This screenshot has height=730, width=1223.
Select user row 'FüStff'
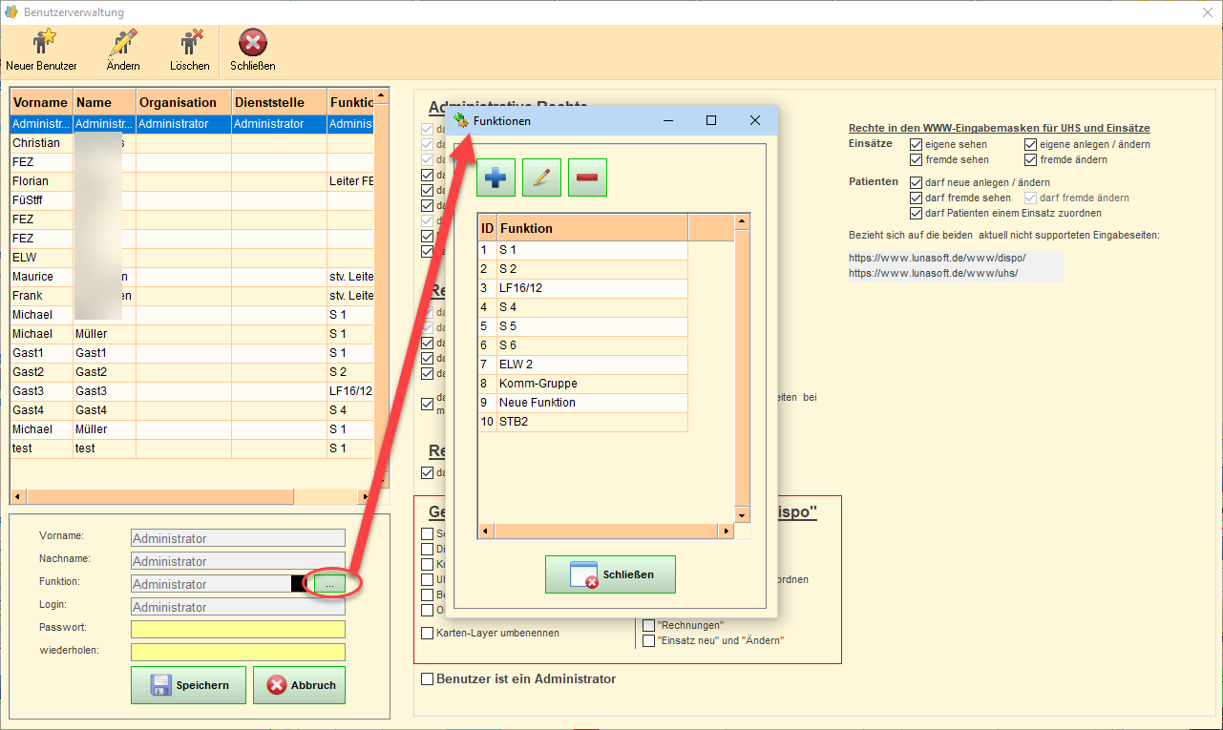[192, 200]
